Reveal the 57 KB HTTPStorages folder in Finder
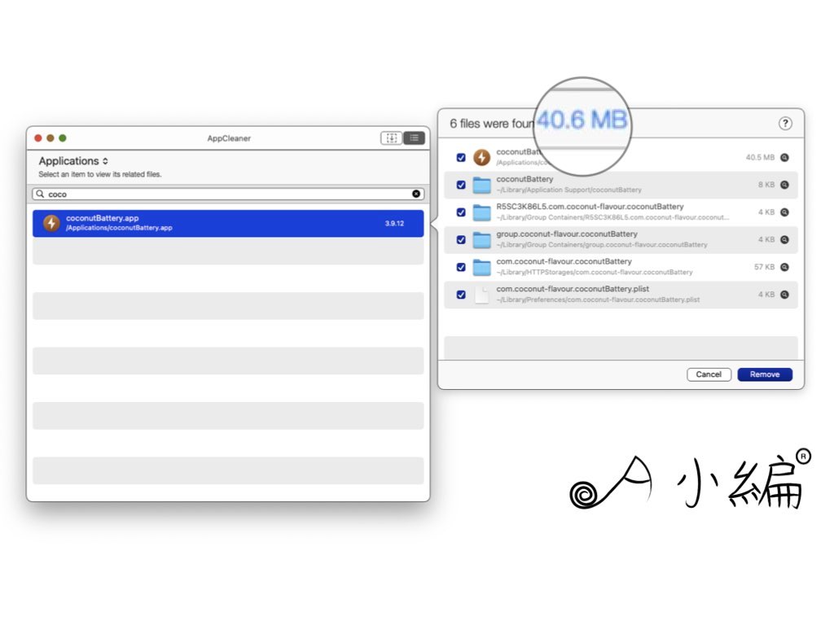 784,267
